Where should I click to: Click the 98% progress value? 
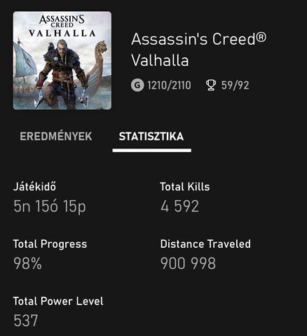27,263
